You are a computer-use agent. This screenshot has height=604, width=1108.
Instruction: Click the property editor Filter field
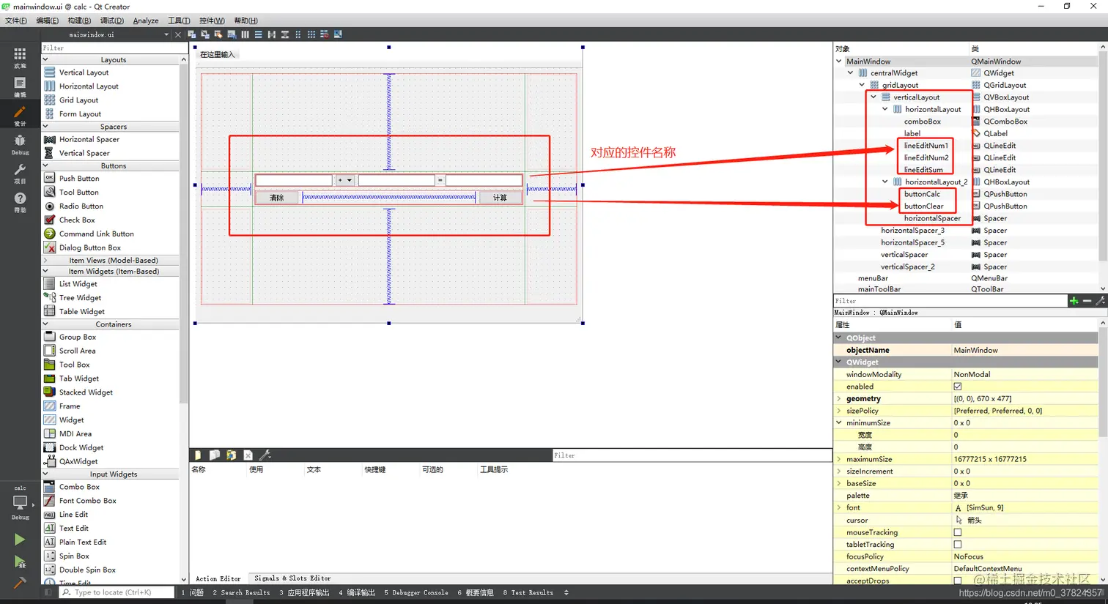coord(950,301)
